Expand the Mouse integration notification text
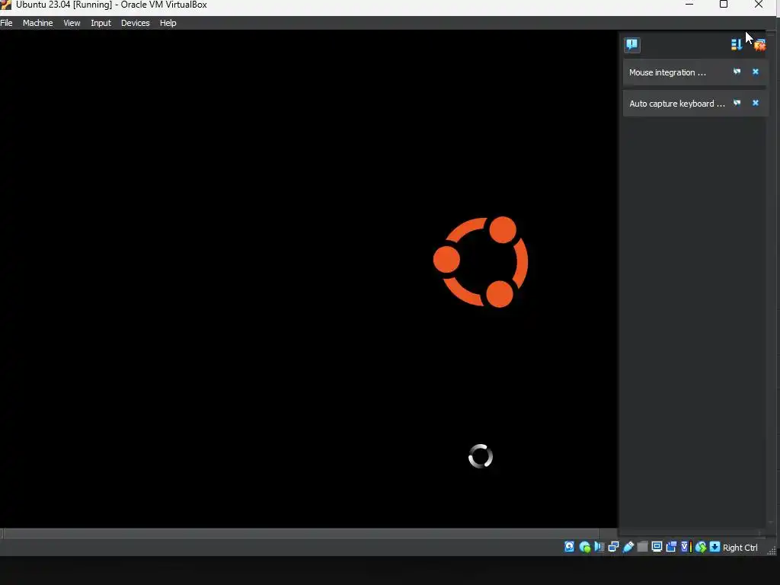Screen dimensions: 780x585 click(x=667, y=72)
